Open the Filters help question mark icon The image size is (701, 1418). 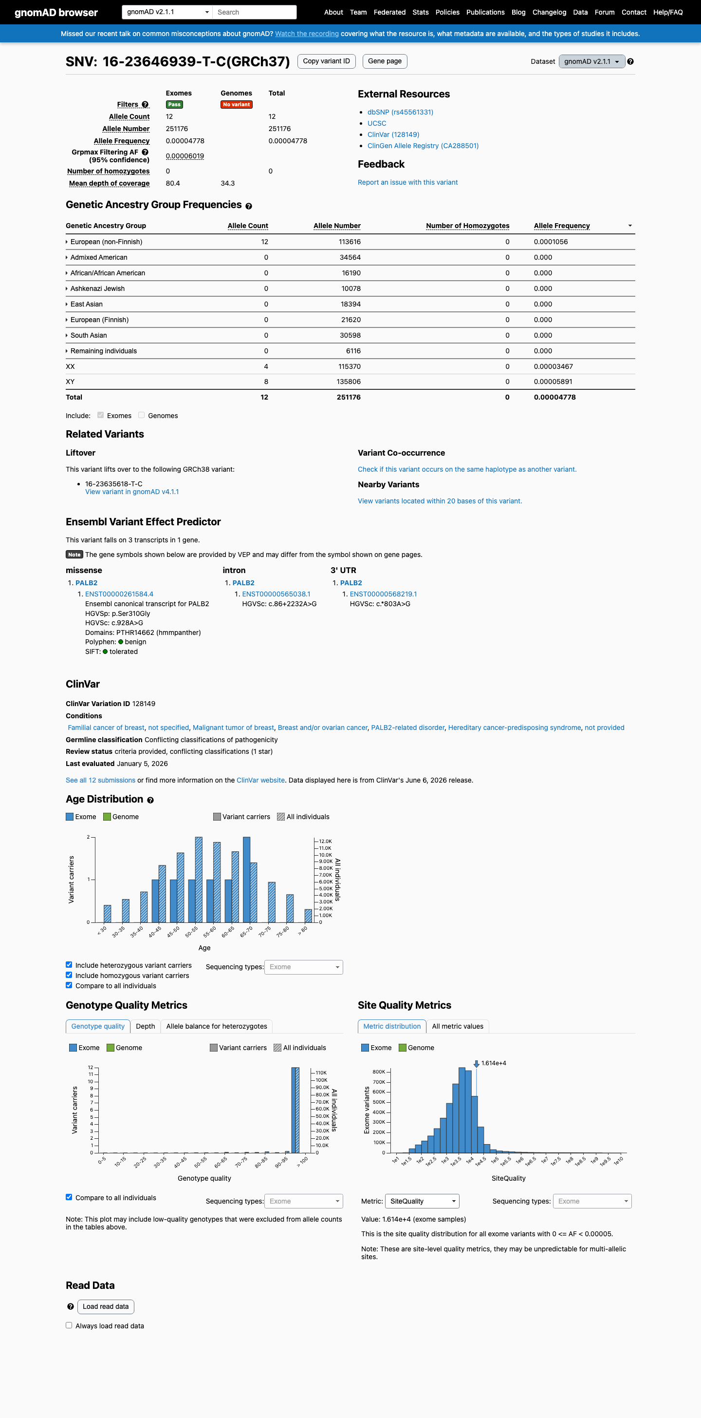coord(145,105)
